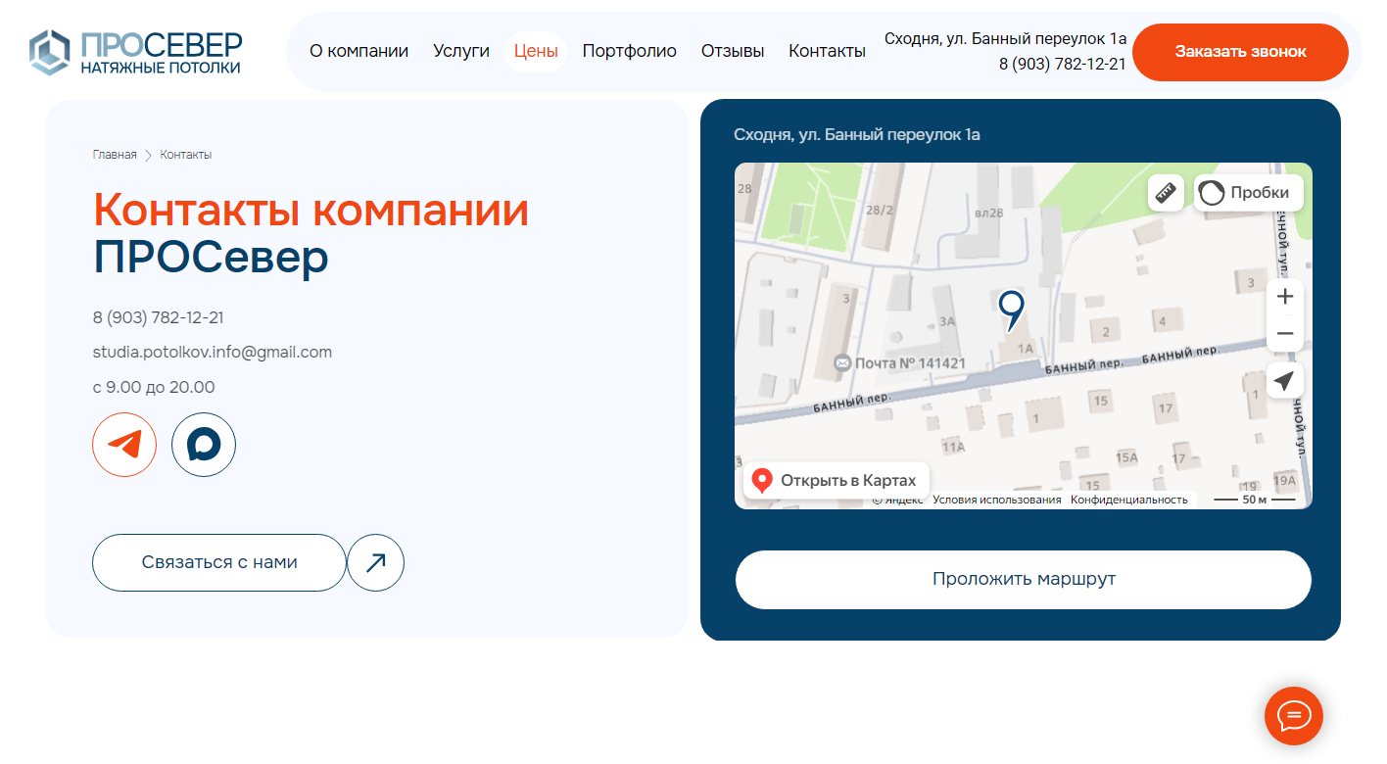Click the blue location pin on map
The image size is (1387, 764).
[x=1011, y=310]
